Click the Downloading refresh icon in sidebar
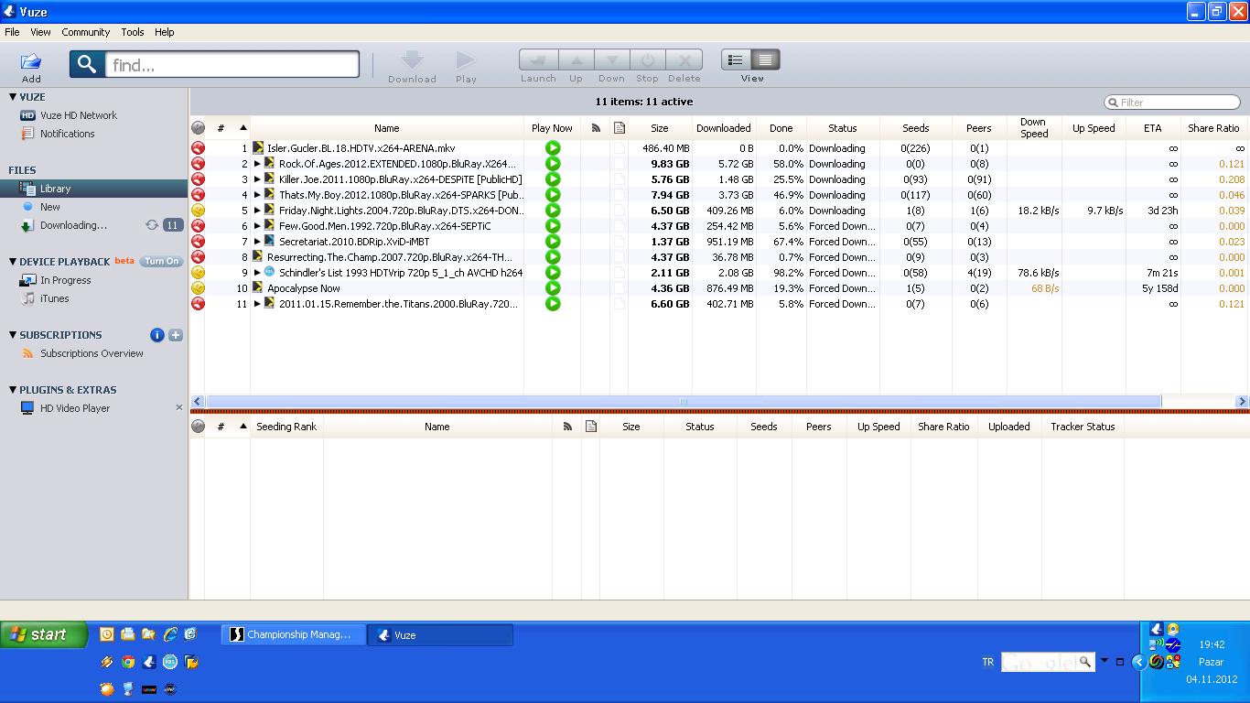This screenshot has width=1250, height=703. 152,225
